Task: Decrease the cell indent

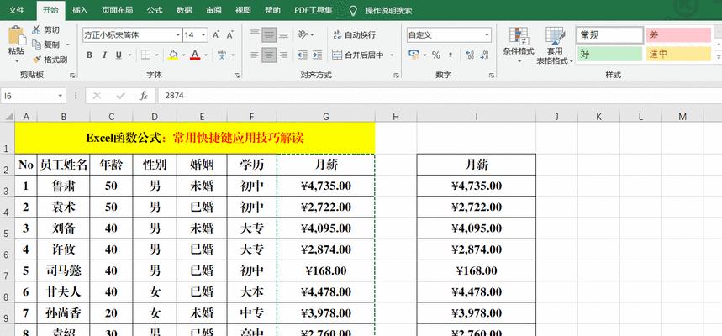Action: (x=303, y=55)
